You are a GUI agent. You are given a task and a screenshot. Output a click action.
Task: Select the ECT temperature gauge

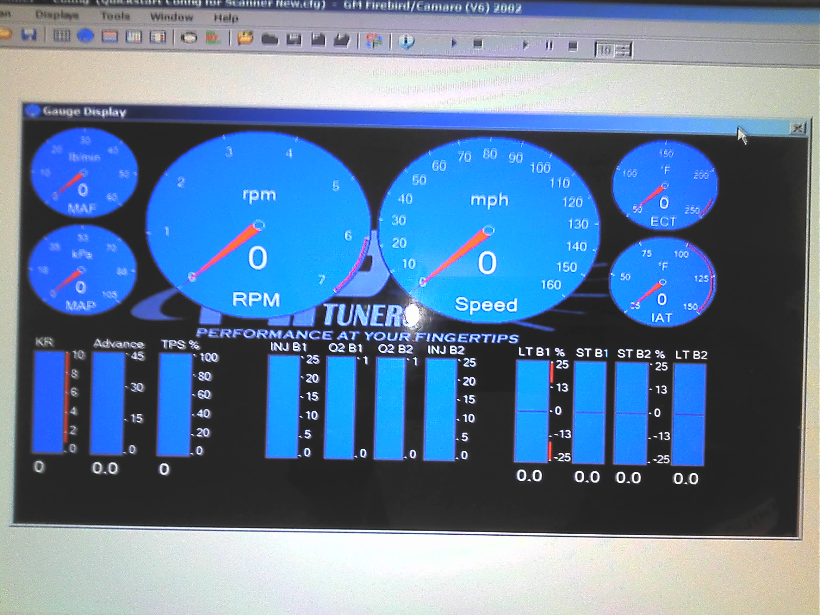coord(665,185)
